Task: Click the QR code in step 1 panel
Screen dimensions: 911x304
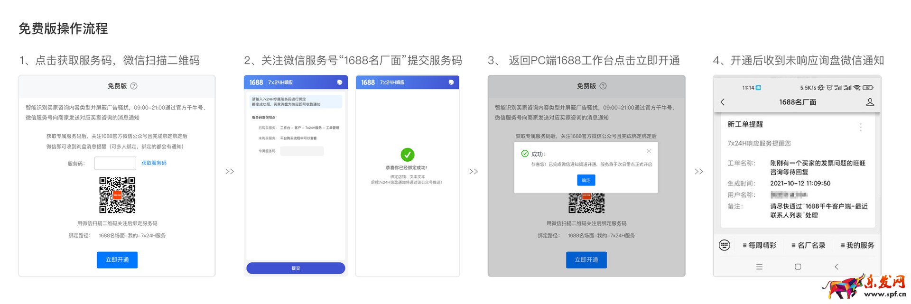Action: pyautogui.click(x=117, y=195)
